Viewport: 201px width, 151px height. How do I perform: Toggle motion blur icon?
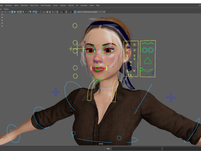pos(33,12)
